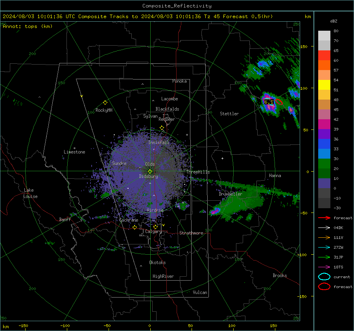Viewport: 354px width, 331px height.
Task: Click the Airdrie town label
Action: pos(155,210)
